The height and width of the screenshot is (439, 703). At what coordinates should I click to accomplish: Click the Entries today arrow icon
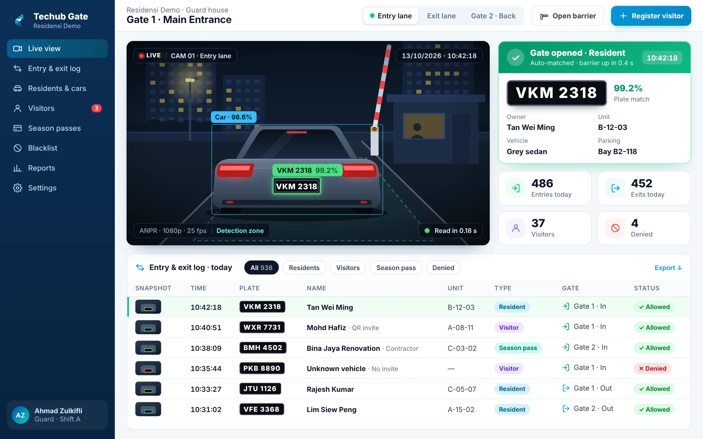pos(516,188)
